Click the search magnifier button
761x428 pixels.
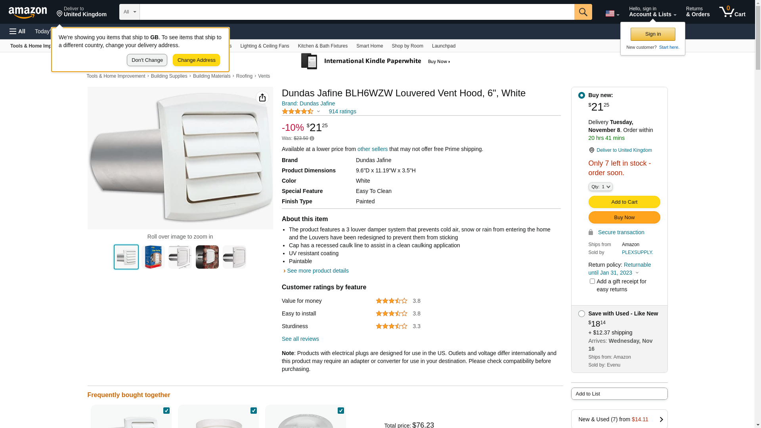click(583, 12)
